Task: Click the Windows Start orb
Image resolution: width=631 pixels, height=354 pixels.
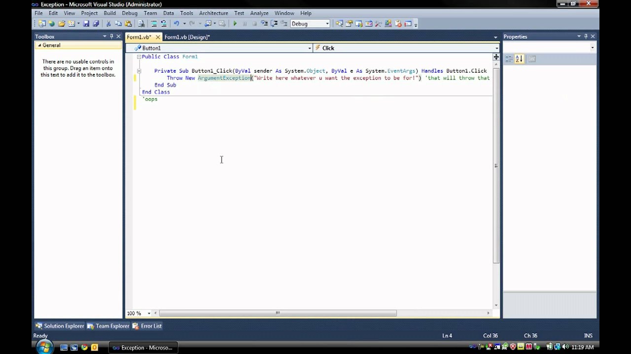Action: (x=44, y=347)
